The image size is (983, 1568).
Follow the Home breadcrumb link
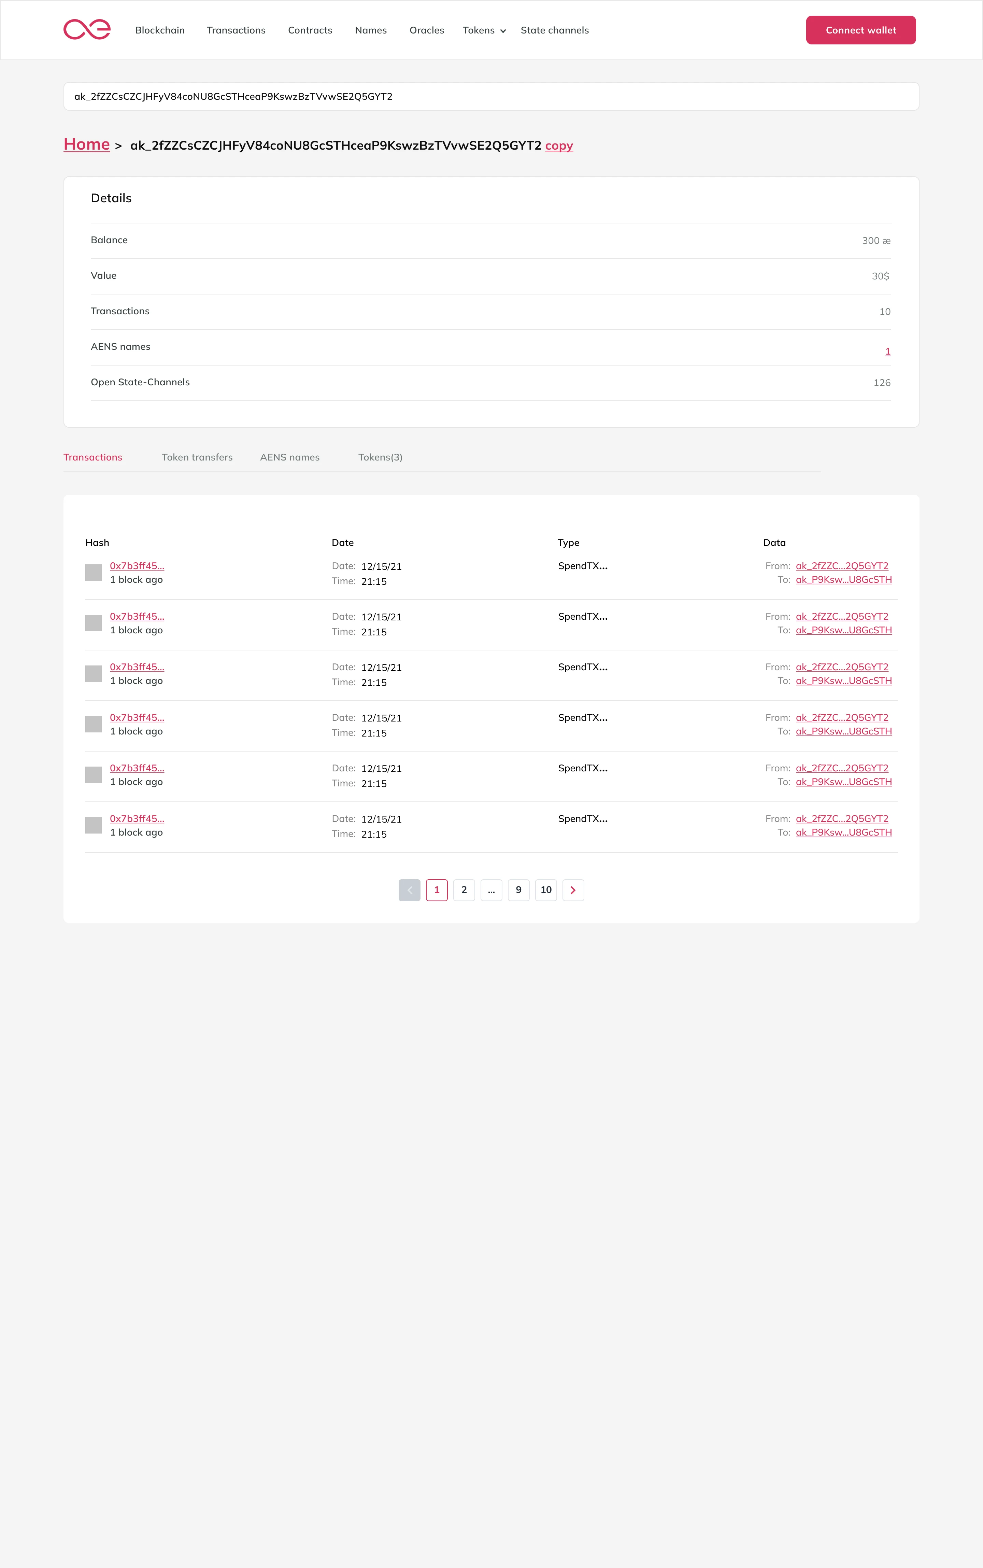click(86, 145)
